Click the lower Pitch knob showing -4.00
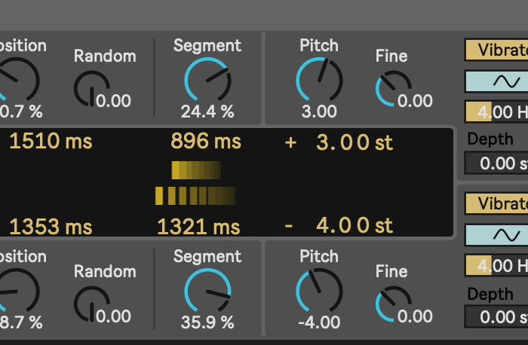528x345 pixels. [319, 292]
